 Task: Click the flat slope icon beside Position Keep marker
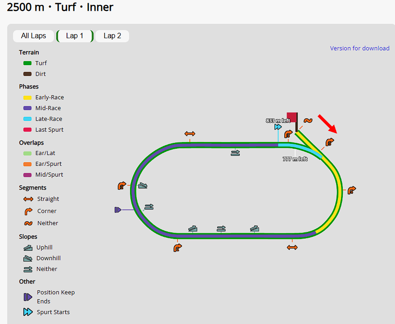click(149, 207)
